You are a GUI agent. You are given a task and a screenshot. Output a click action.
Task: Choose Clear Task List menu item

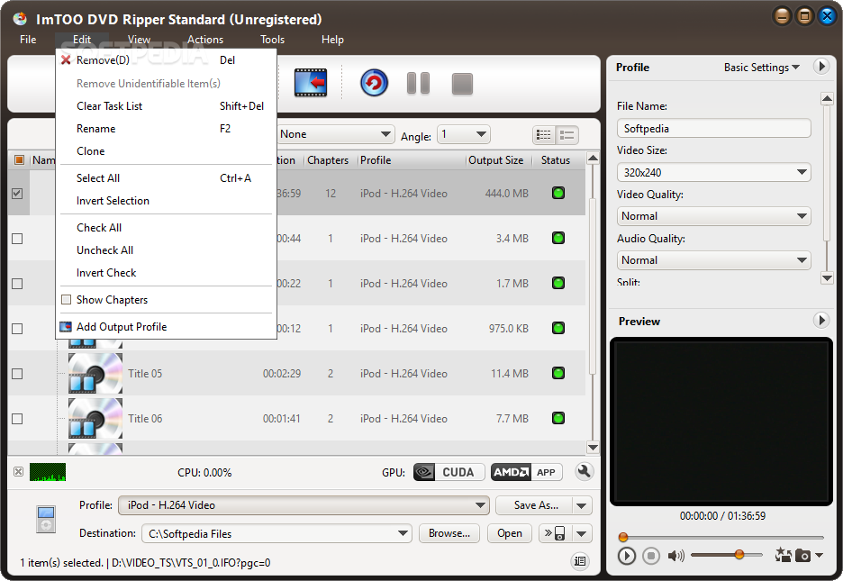point(166,106)
